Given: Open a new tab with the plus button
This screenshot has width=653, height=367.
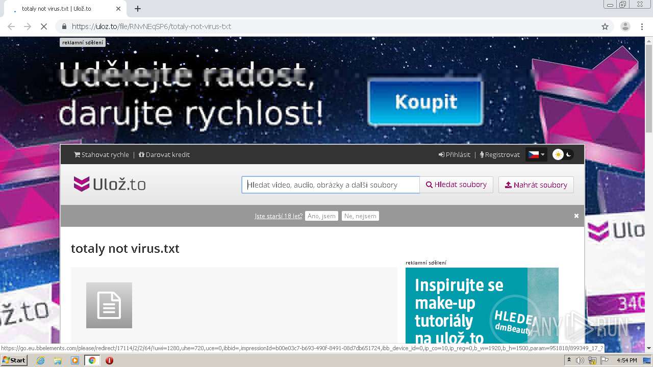Looking at the screenshot, I should point(138,9).
